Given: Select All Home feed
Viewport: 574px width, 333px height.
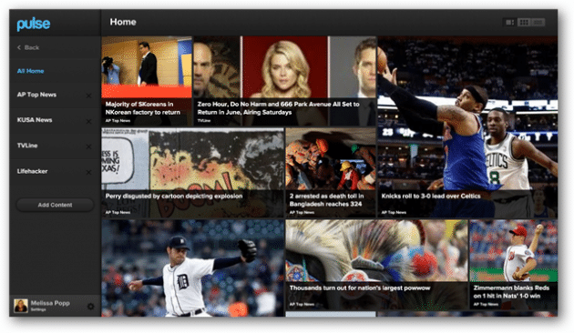Looking at the screenshot, I should (x=30, y=71).
